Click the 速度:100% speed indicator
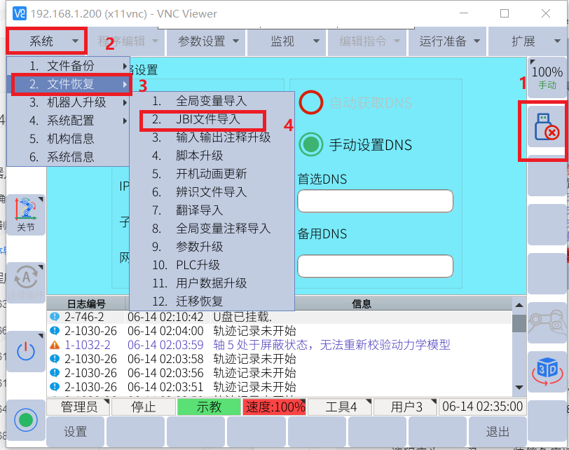The width and height of the screenshot is (569, 450). tap(274, 407)
